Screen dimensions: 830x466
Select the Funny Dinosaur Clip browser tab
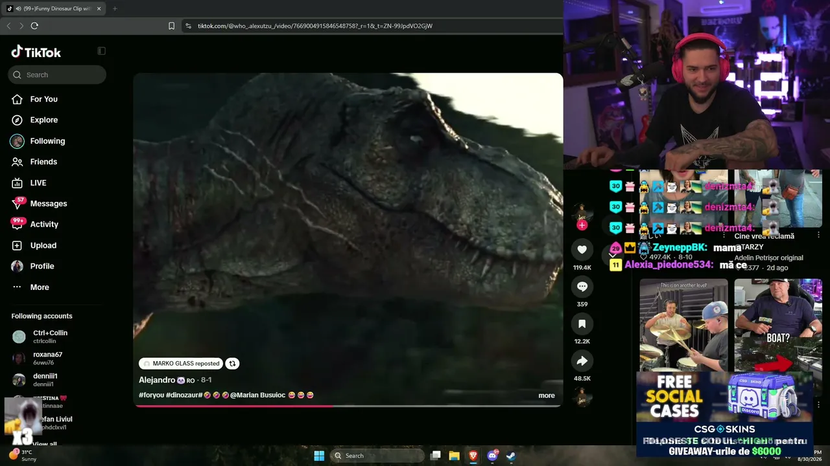(x=54, y=8)
